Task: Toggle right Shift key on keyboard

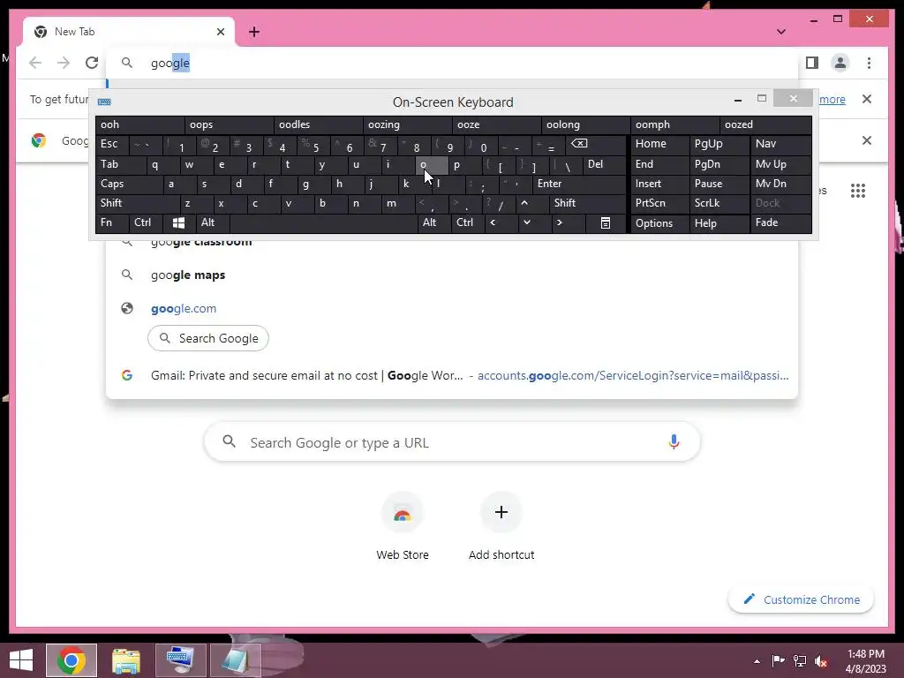Action: pyautogui.click(x=587, y=203)
